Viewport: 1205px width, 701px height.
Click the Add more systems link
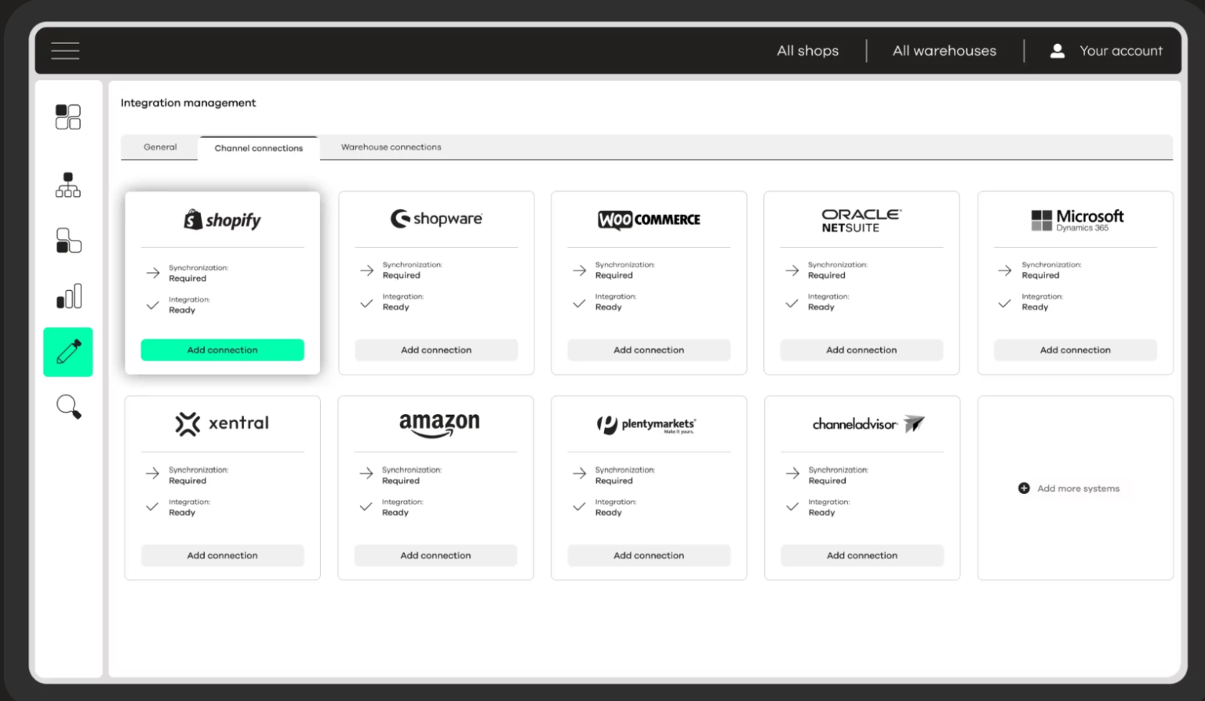point(1079,489)
